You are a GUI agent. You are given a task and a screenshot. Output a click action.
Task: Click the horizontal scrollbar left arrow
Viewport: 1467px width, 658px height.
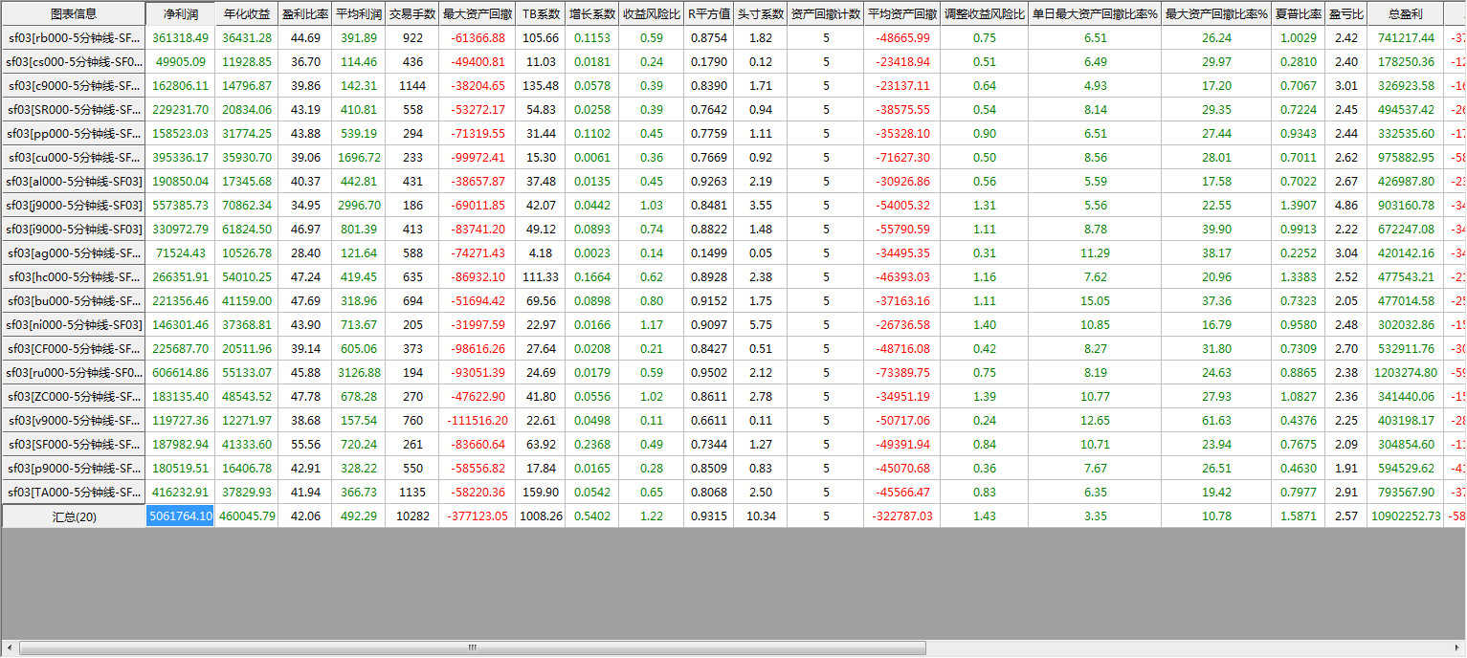(9, 647)
